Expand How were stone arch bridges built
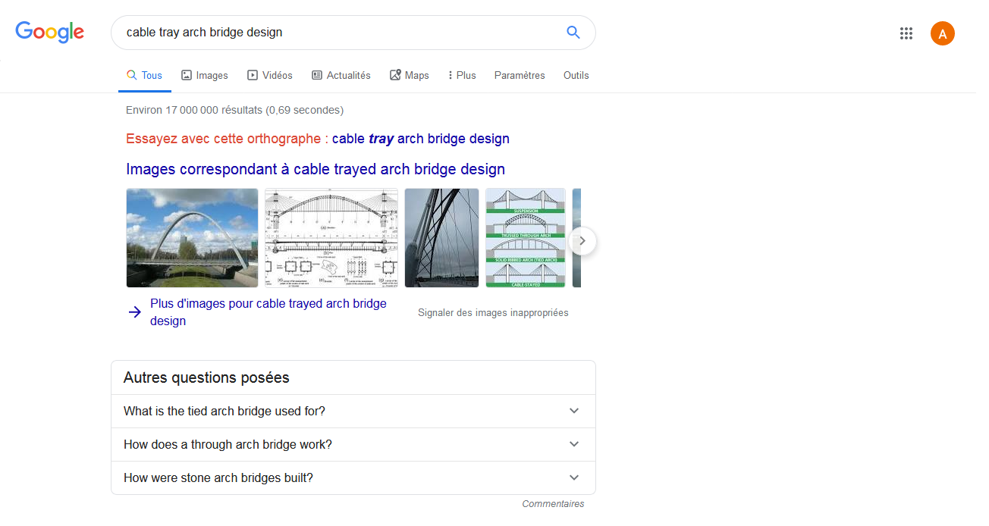This screenshot has width=989, height=526. tap(353, 477)
